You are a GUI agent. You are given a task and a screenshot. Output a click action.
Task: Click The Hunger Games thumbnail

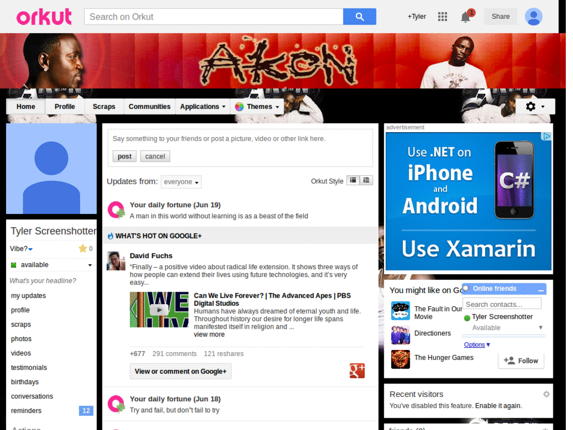point(401,359)
